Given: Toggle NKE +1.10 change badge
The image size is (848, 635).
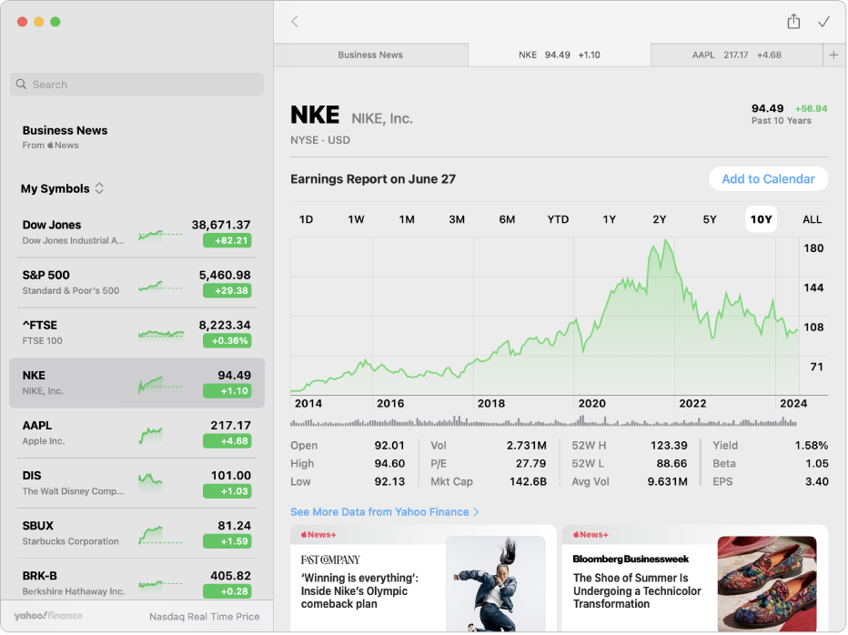Looking at the screenshot, I should coord(227,391).
